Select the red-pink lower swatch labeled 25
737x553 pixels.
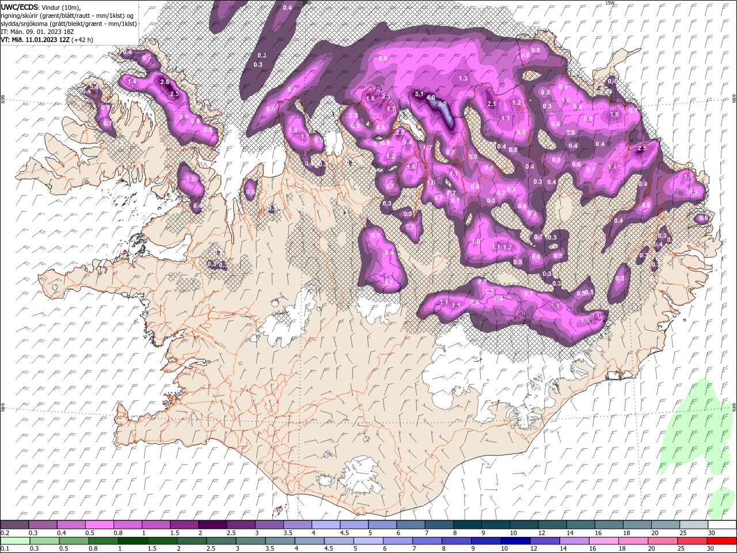click(x=692, y=541)
